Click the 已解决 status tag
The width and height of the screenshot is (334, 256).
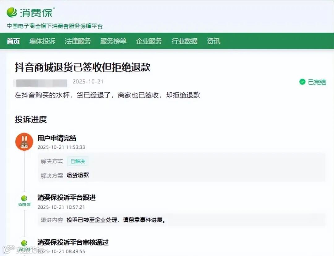tap(78, 161)
